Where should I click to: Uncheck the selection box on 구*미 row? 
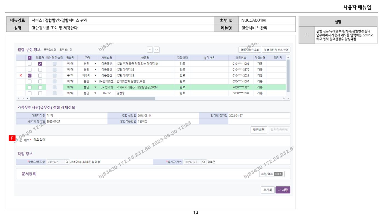coord(30,76)
